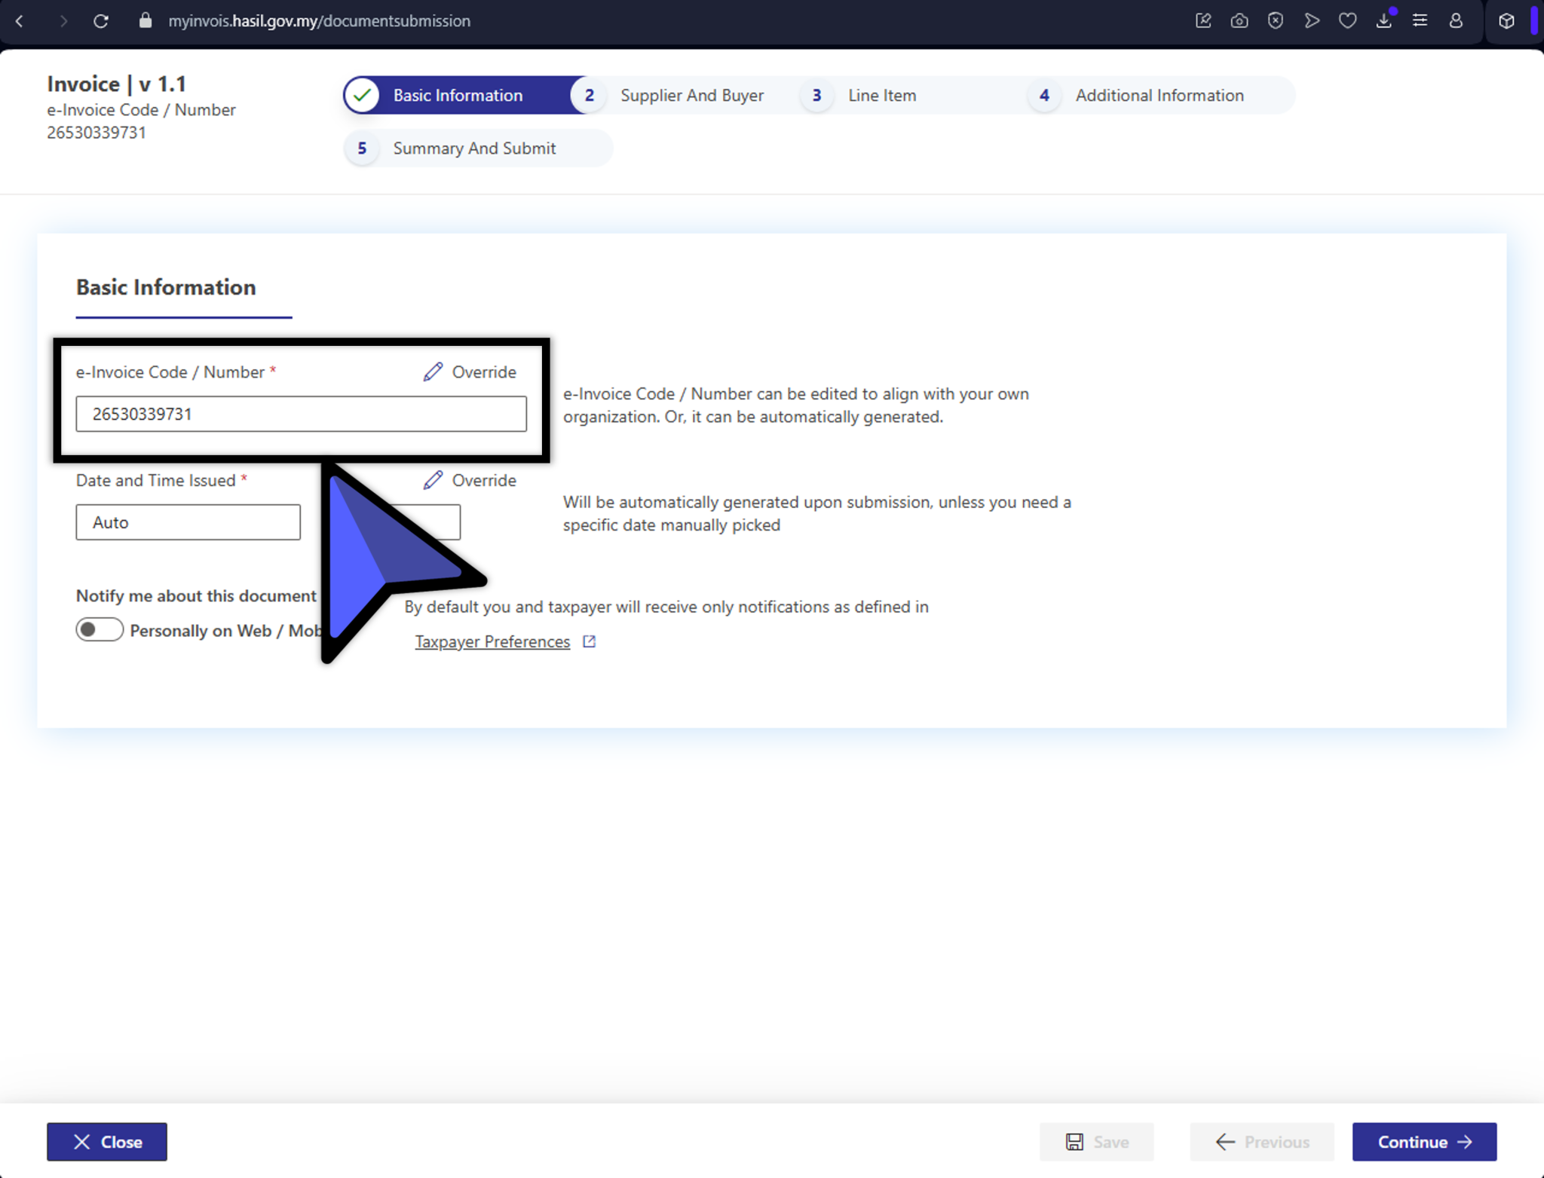Click the send/share arrow icon

pyautogui.click(x=1312, y=21)
